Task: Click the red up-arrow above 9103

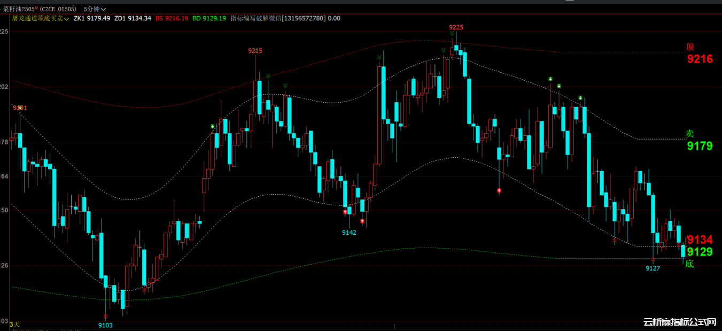Action: click(105, 317)
